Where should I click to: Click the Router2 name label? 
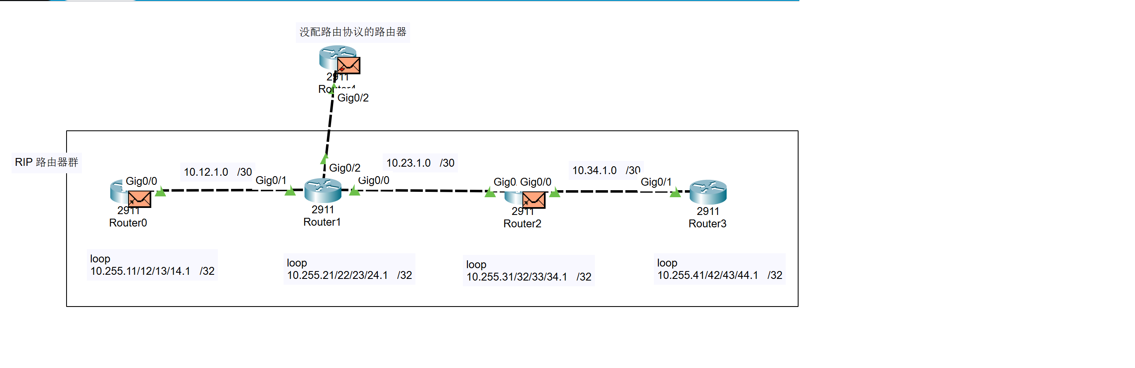point(522,224)
